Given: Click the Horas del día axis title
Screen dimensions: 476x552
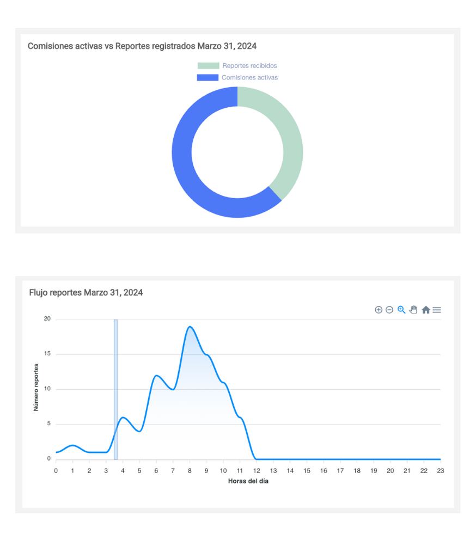Looking at the screenshot, I should 248,481.
